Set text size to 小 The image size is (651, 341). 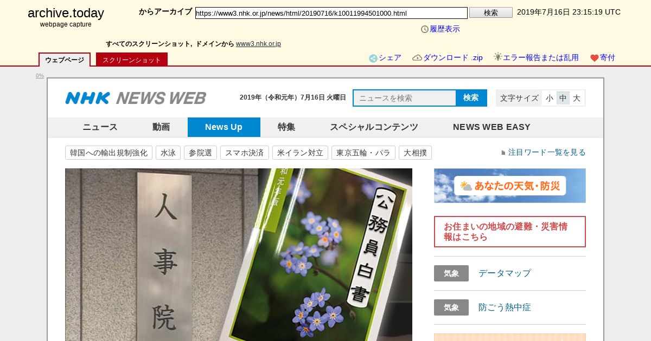pos(550,98)
